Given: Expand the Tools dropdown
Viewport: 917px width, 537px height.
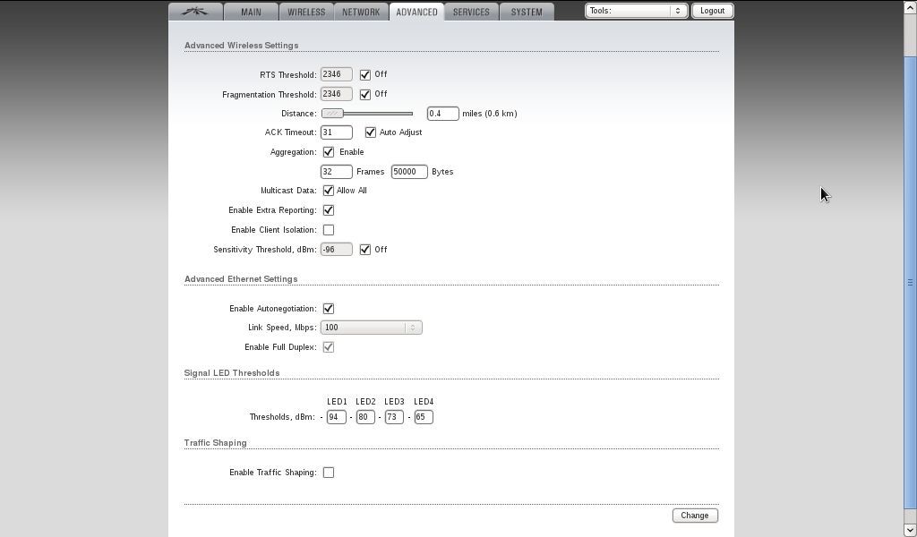Looking at the screenshot, I should pos(637,11).
